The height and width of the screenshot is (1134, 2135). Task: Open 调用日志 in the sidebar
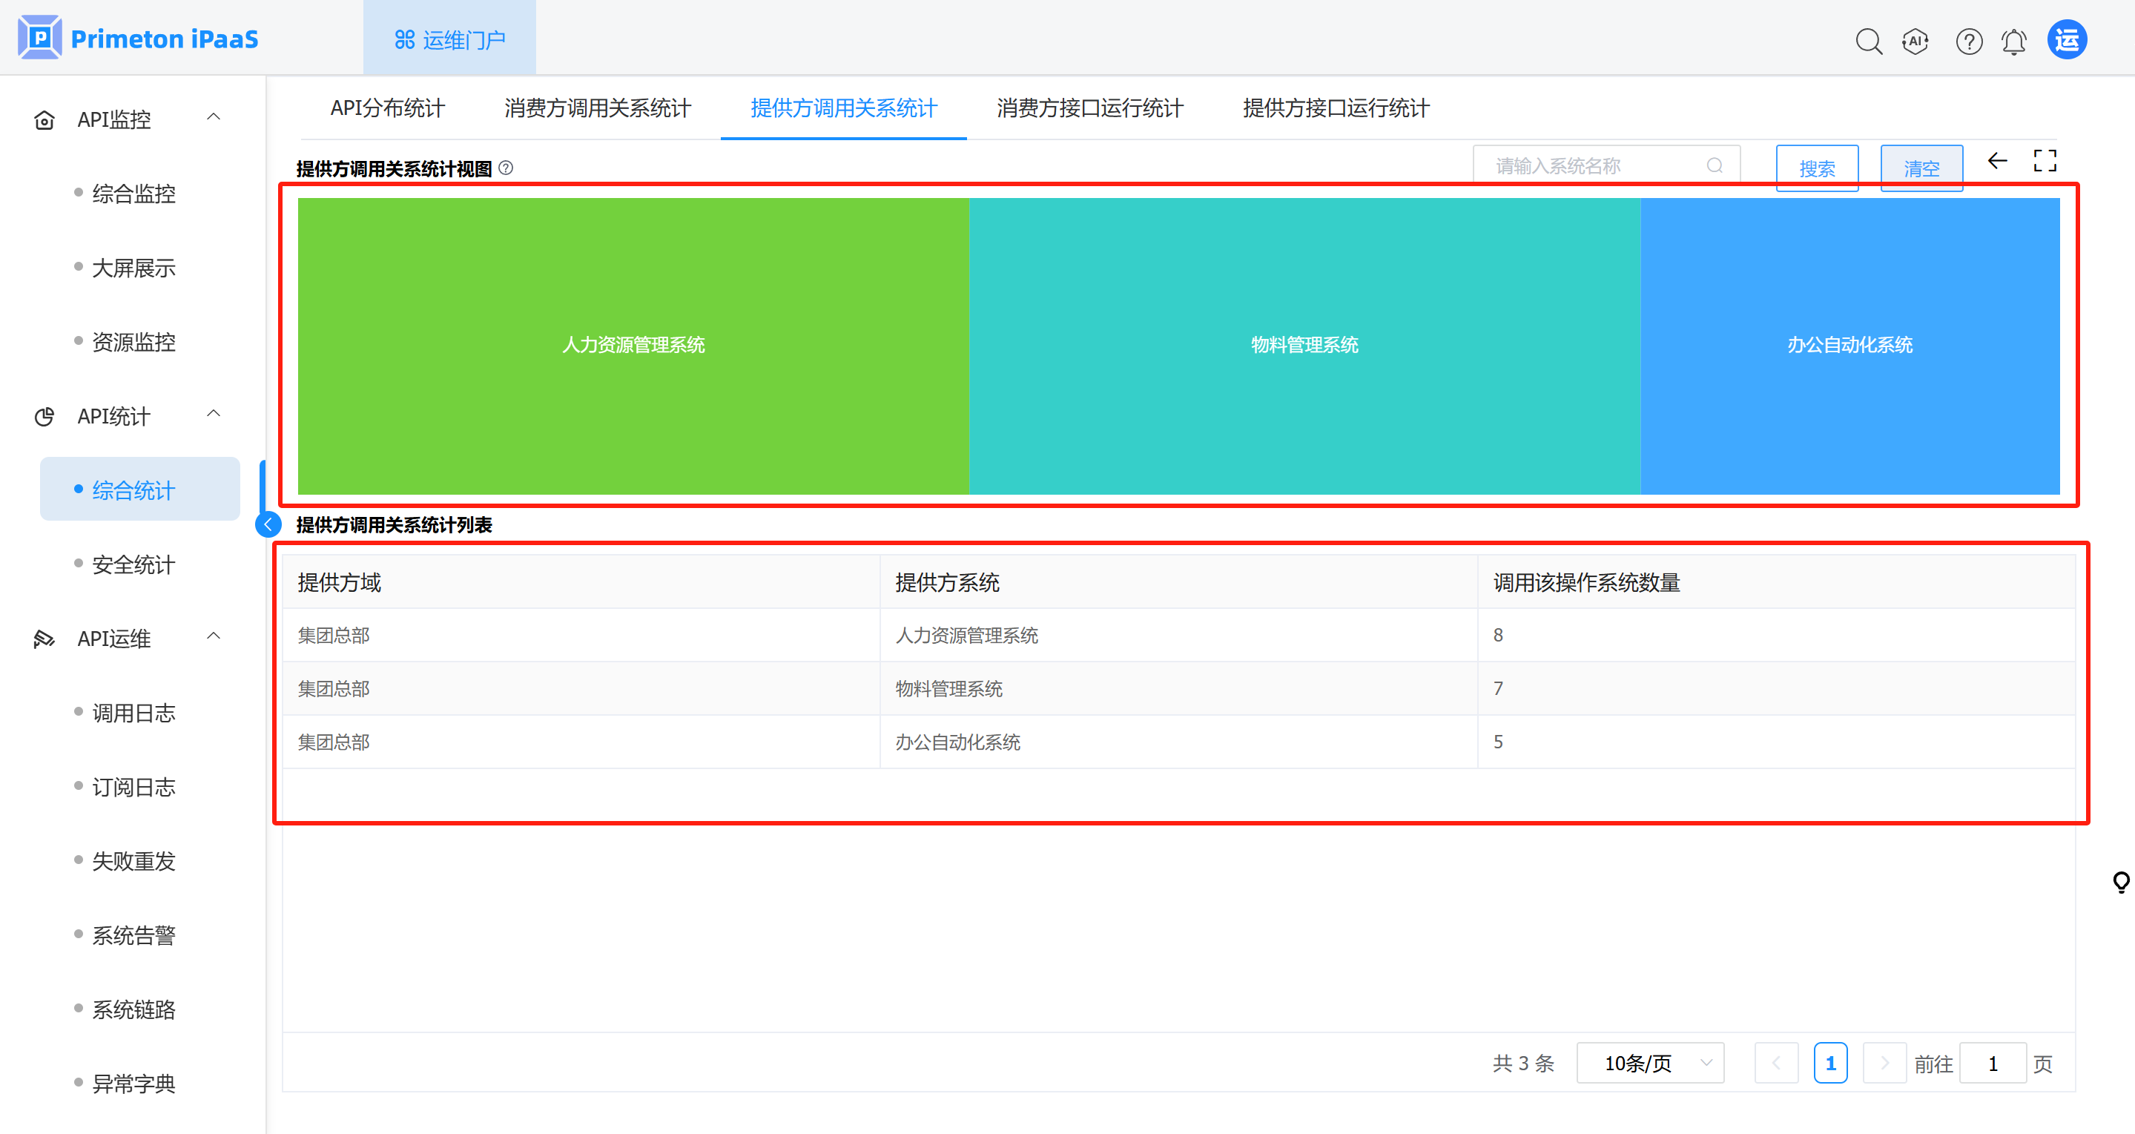133,713
